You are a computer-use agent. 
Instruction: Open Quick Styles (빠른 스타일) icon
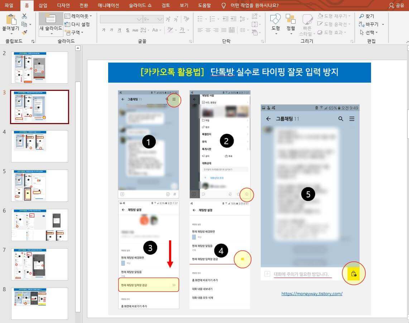[x=307, y=20]
